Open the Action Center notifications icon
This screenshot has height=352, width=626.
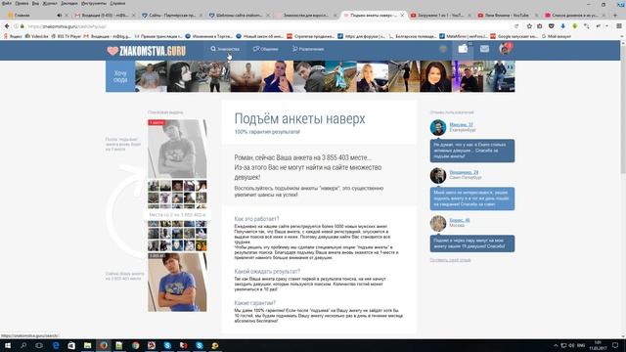[615, 345]
